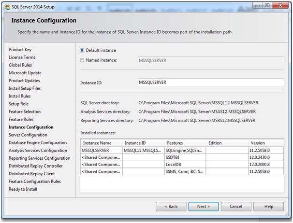
Task: Click the SSMS, Conn, BC features cell
Action: click(185, 172)
